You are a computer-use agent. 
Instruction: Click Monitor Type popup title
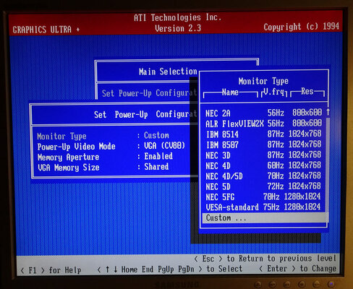point(263,81)
